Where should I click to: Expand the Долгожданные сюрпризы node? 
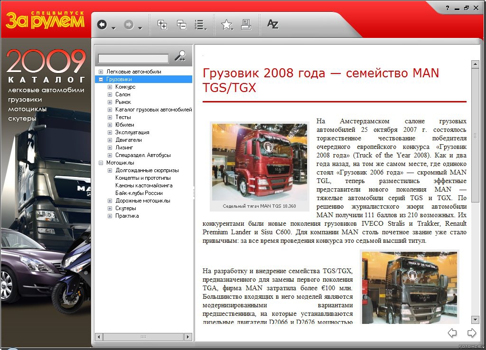110,170
